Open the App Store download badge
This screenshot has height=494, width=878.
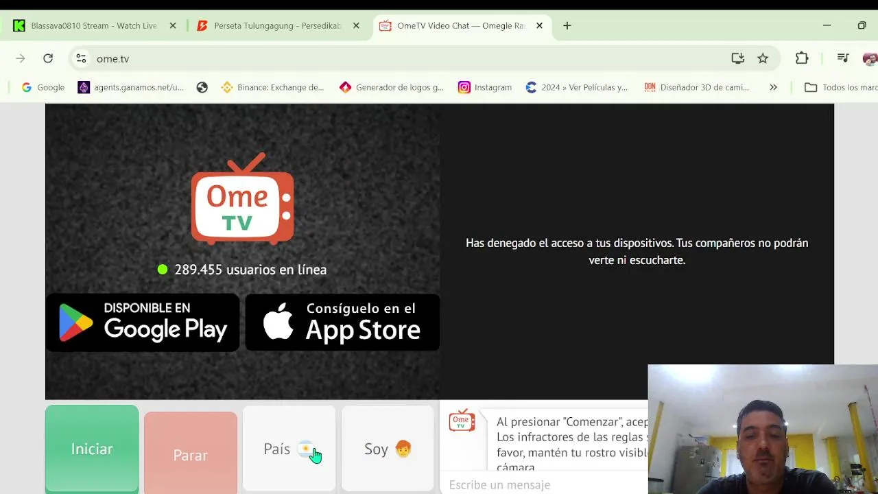click(342, 322)
